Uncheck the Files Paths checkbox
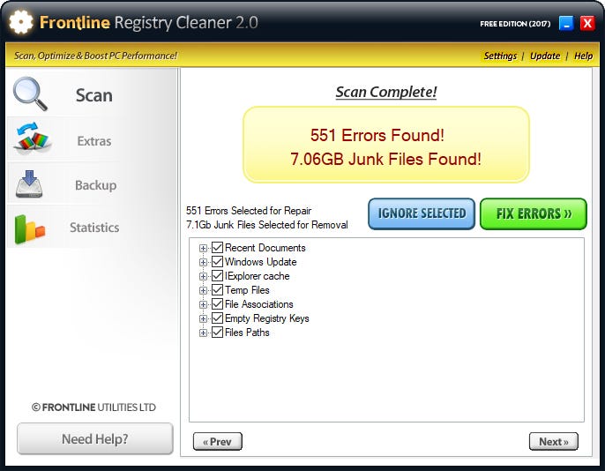Screen dimensions: 605x471 217,333
